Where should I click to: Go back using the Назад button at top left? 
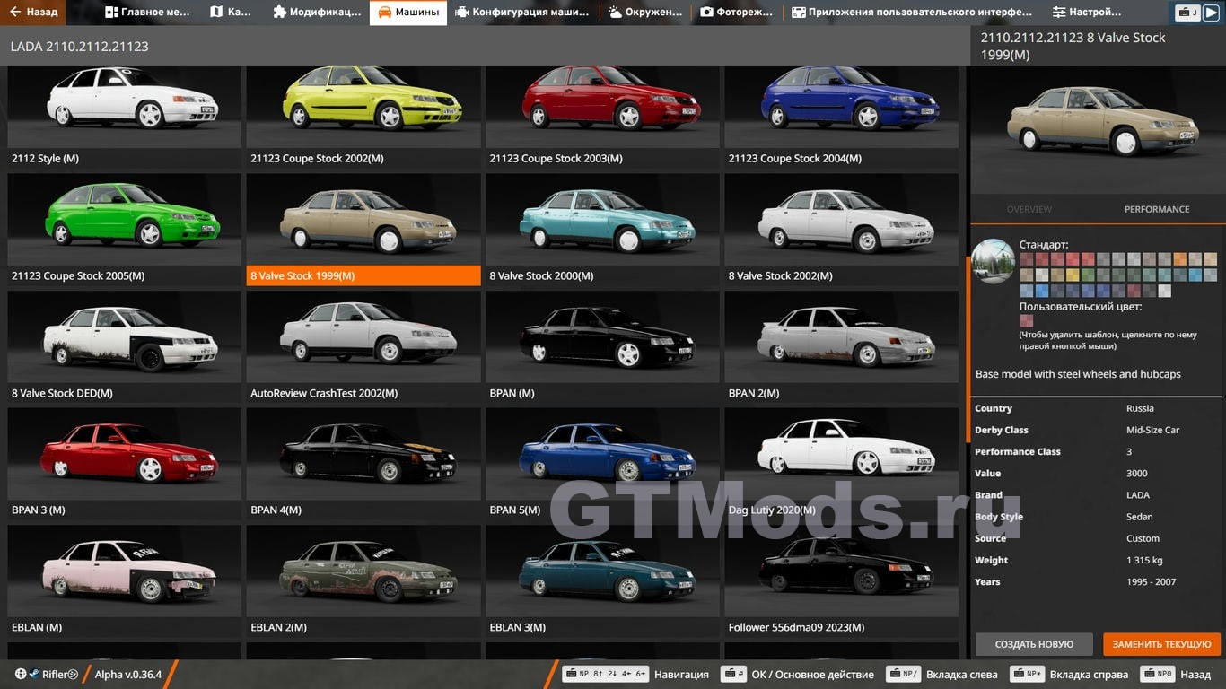pos(31,13)
